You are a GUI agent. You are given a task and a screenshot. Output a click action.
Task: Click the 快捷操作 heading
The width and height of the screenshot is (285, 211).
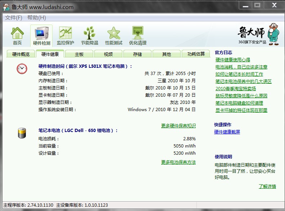[223, 125]
